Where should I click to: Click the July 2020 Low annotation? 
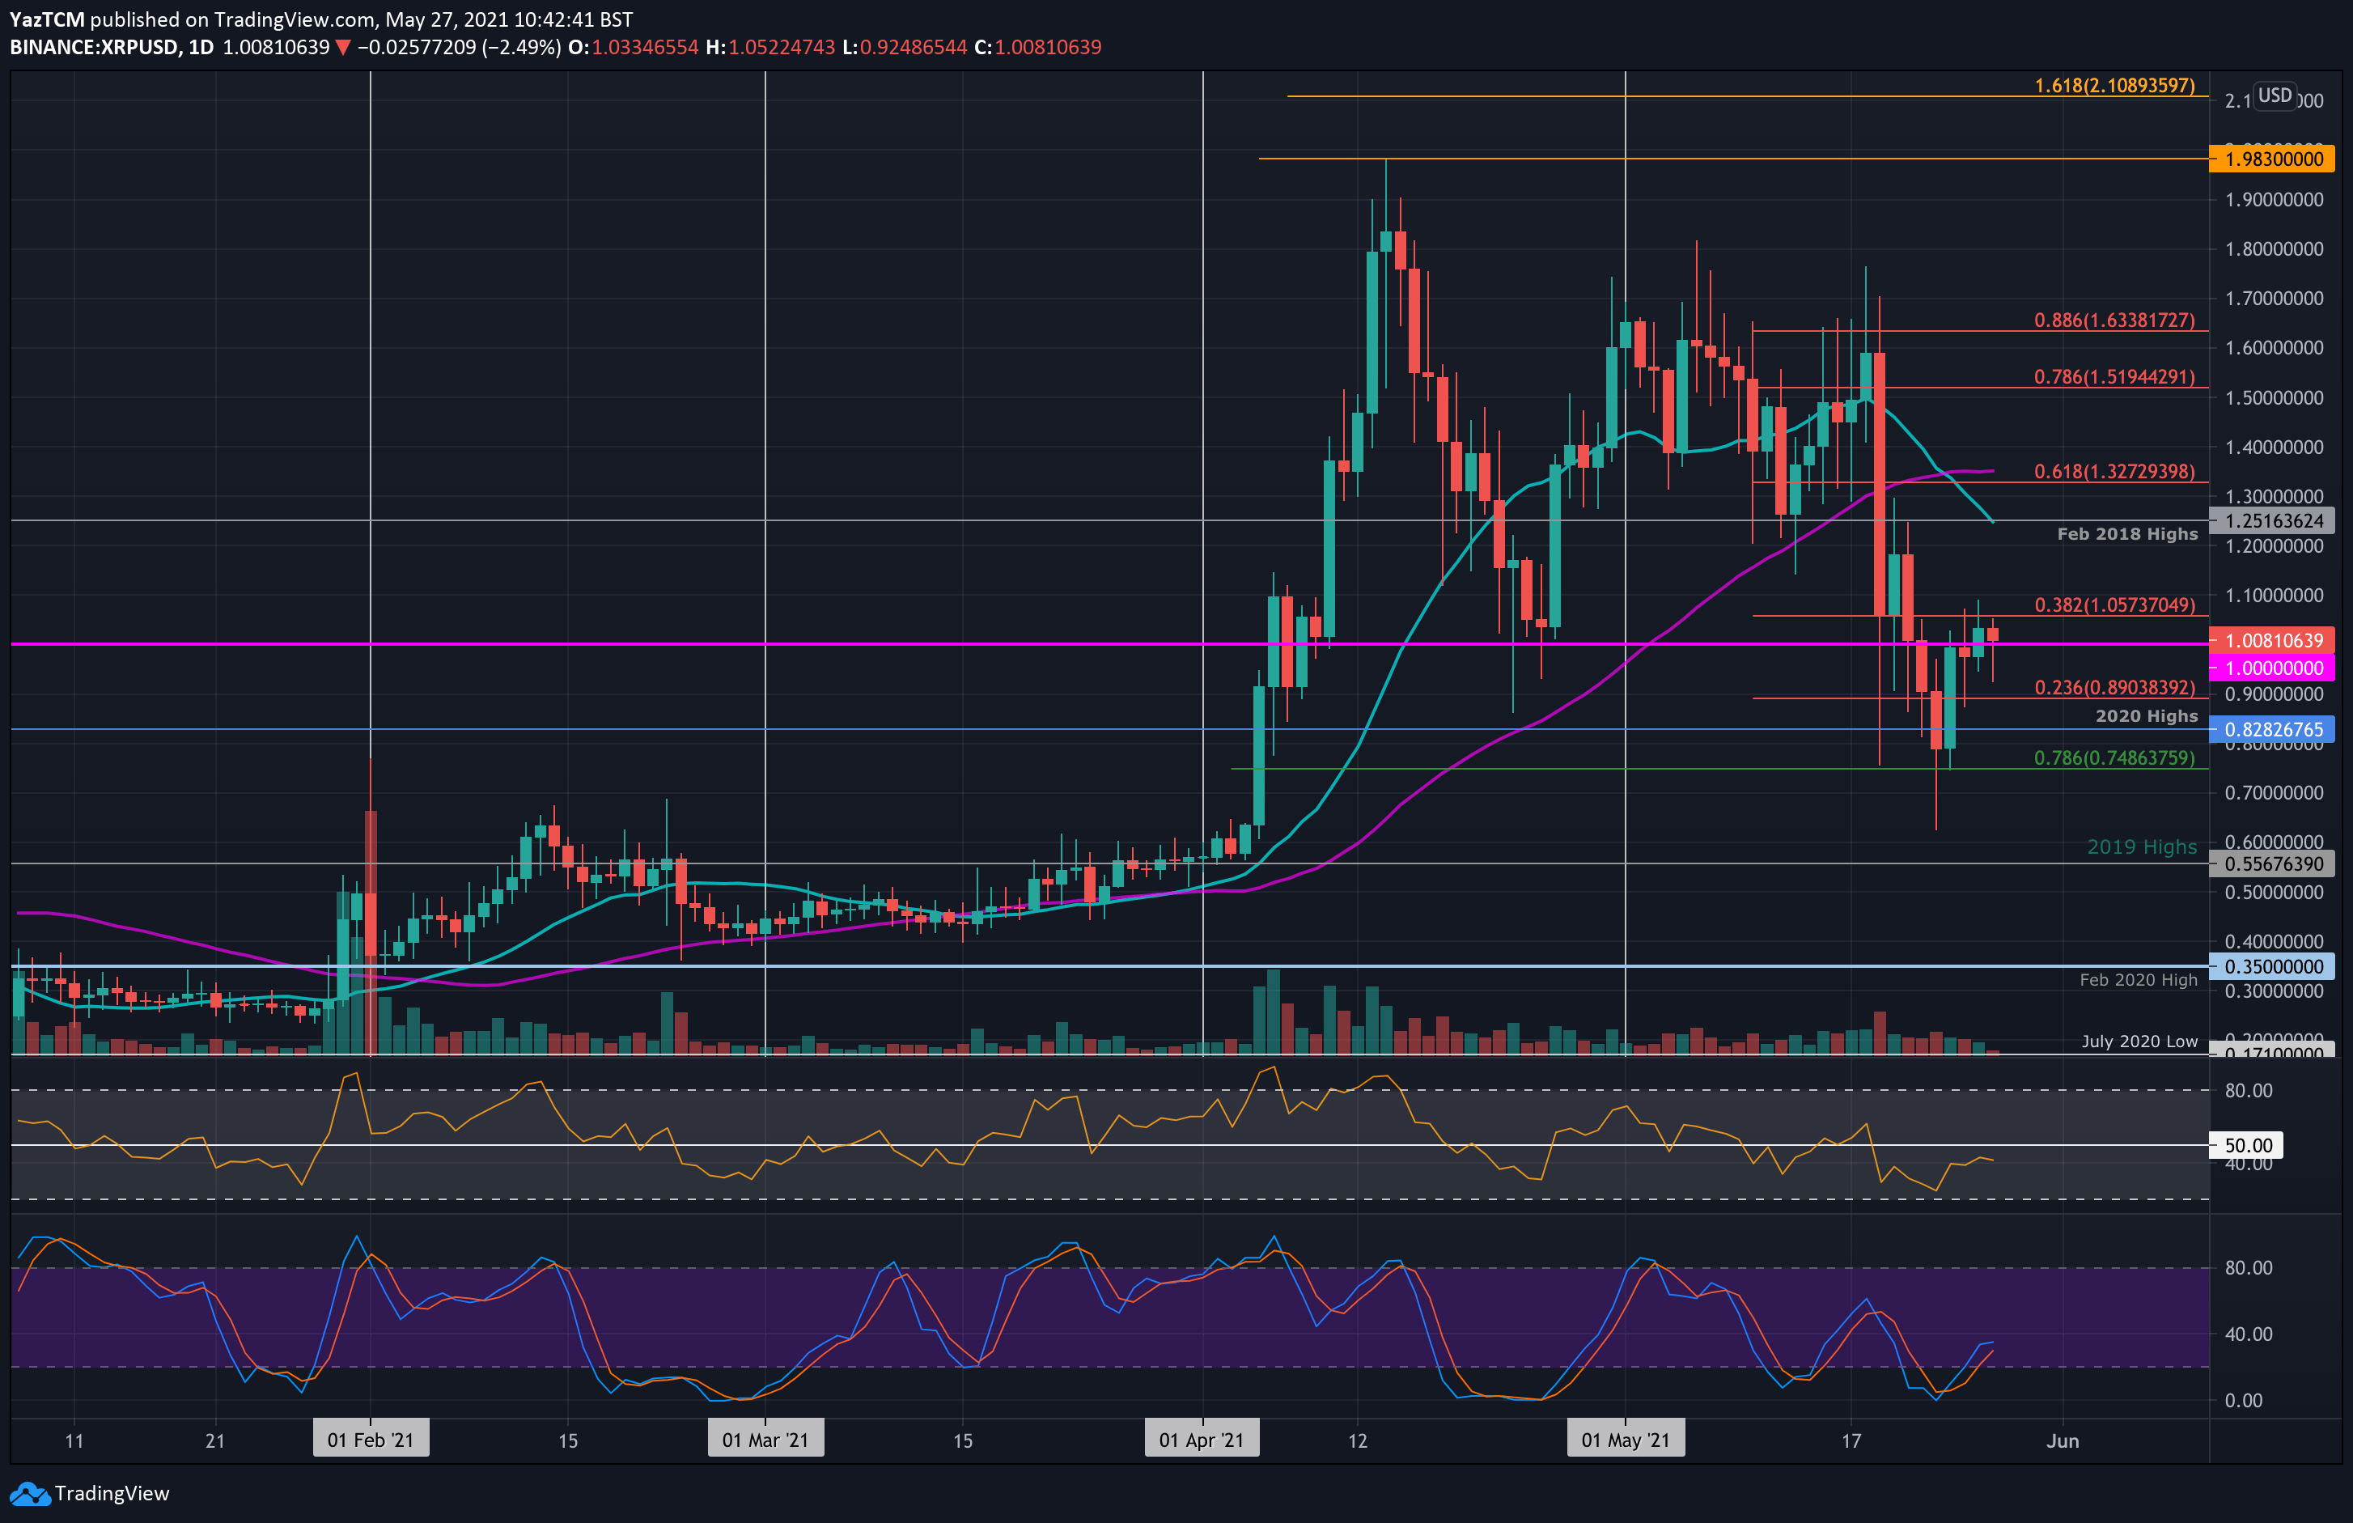[2139, 1041]
